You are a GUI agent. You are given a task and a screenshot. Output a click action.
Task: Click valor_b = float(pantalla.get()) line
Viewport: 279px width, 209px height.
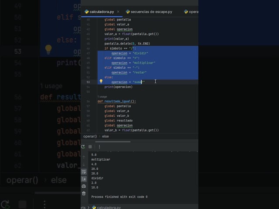(x=132, y=130)
